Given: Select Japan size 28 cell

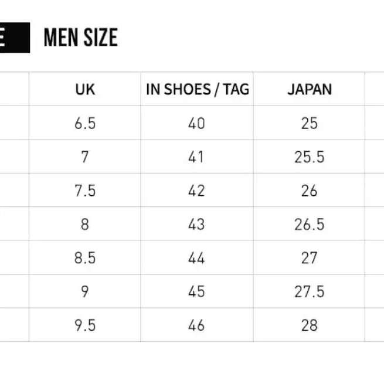Looking at the screenshot, I should coord(309,325).
